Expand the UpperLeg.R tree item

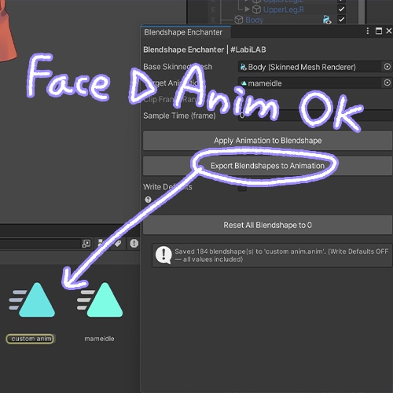[x=247, y=9]
